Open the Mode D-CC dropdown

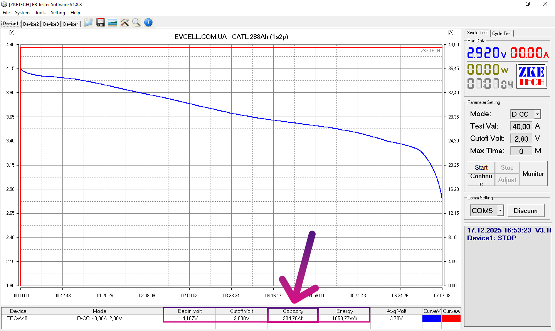pyautogui.click(x=537, y=114)
